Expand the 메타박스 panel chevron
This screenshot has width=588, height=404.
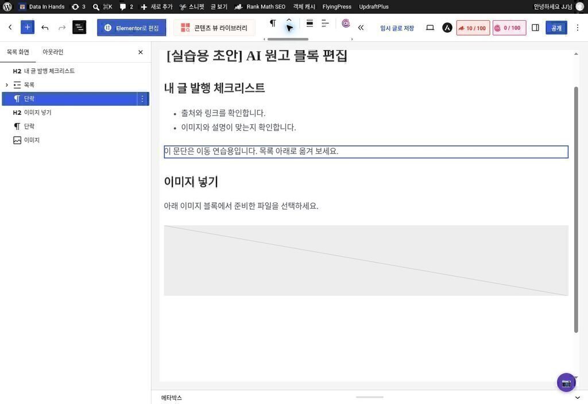tap(578, 398)
